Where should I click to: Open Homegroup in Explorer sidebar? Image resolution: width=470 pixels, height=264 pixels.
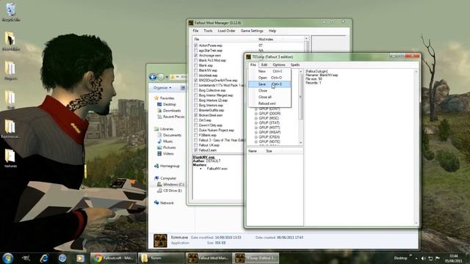(x=167, y=166)
